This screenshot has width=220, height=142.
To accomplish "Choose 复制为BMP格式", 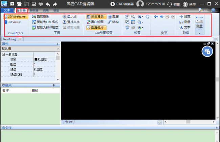I will [45, 27].
